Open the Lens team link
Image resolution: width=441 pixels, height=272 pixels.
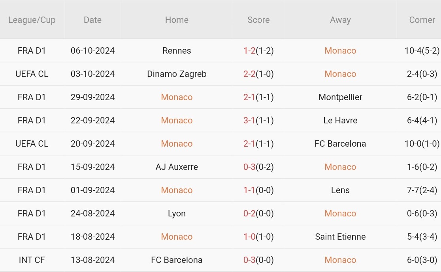coord(340,190)
